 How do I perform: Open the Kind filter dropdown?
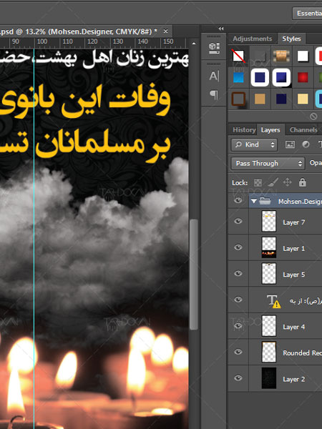point(254,144)
